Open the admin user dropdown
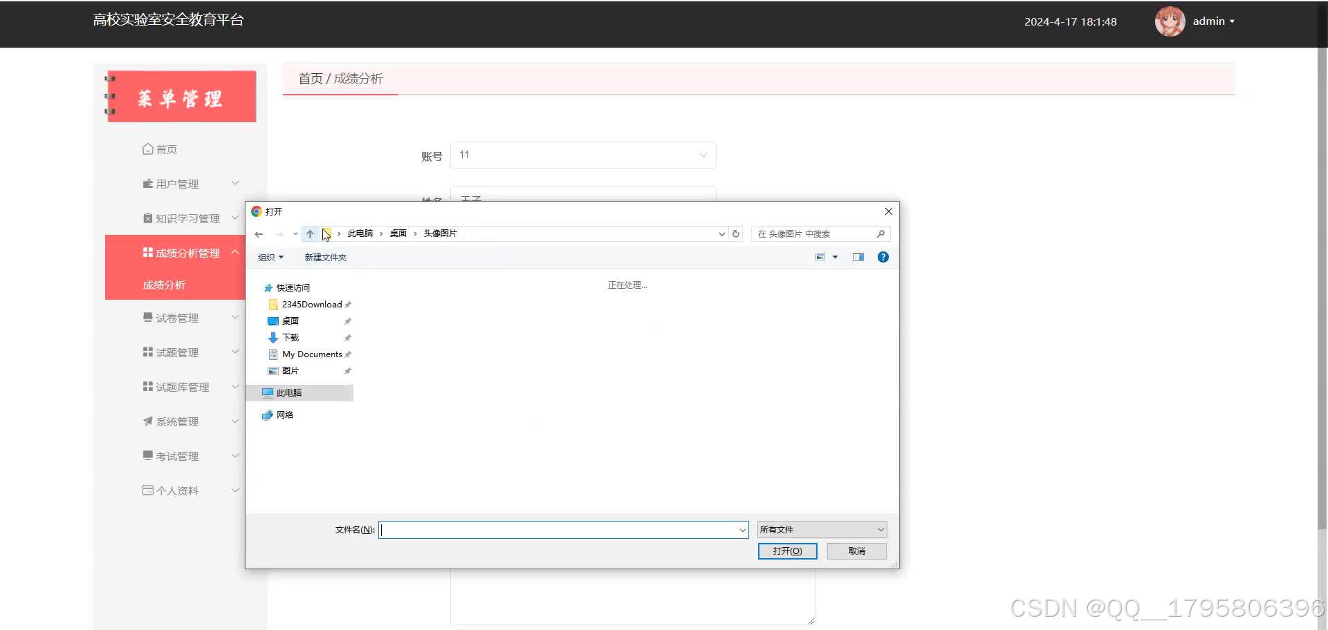 [x=1213, y=21]
